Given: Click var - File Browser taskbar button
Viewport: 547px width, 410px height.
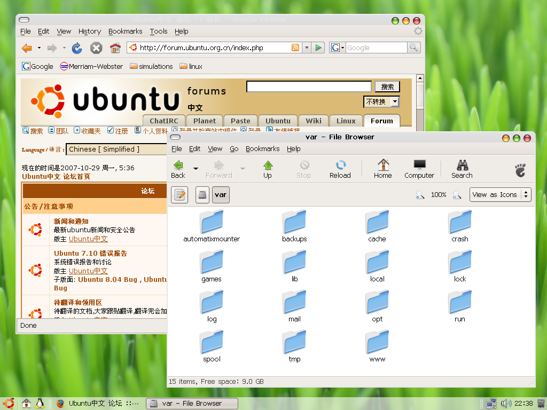Looking at the screenshot, I should 192,404.
